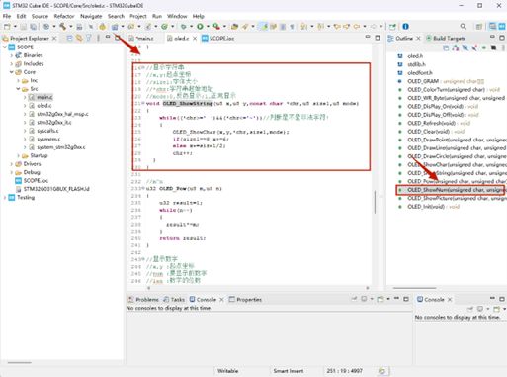Viewport: 507px width, 377px height.
Task: Click the Skip All Breakpoints icon
Action: pyautogui.click(x=91, y=27)
